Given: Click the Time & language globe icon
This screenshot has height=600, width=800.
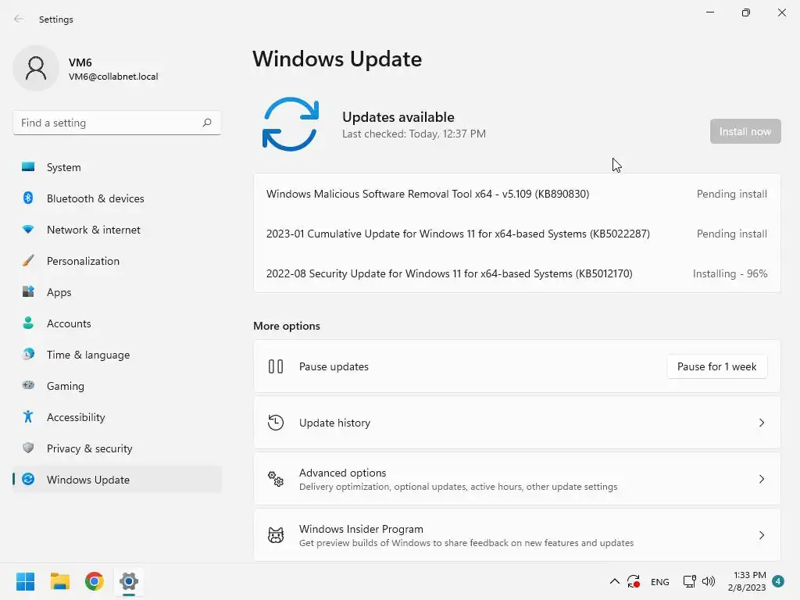Looking at the screenshot, I should click(28, 354).
